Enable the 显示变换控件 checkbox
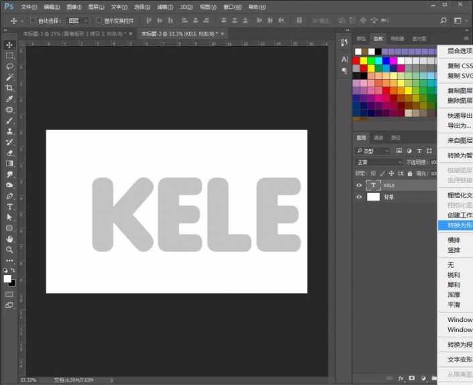Viewport: 473px width, 385px height. [99, 20]
